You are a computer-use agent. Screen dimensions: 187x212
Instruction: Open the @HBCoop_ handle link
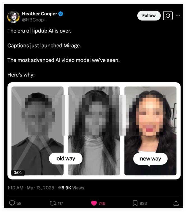tap(33, 20)
